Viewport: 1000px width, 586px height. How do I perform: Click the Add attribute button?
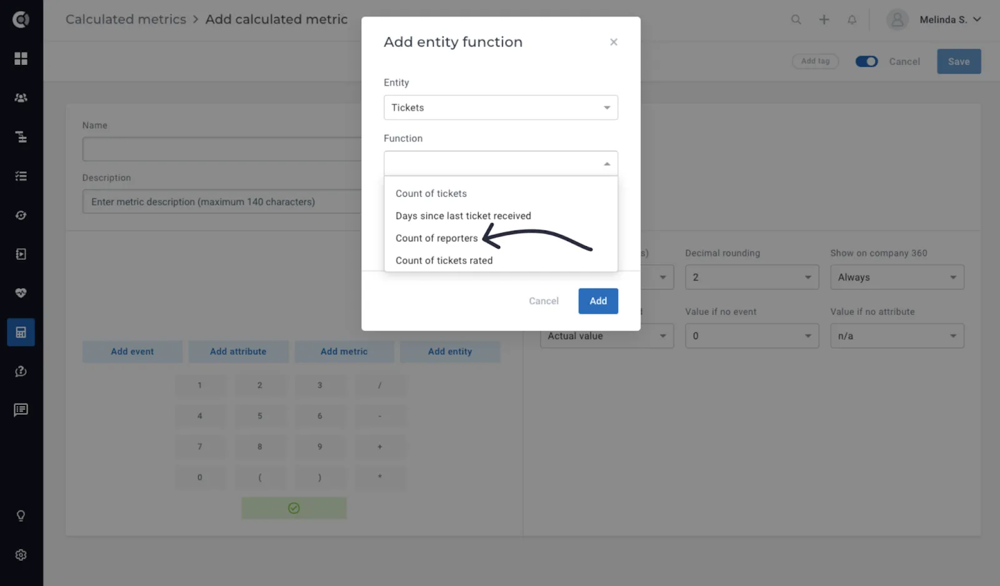(238, 352)
